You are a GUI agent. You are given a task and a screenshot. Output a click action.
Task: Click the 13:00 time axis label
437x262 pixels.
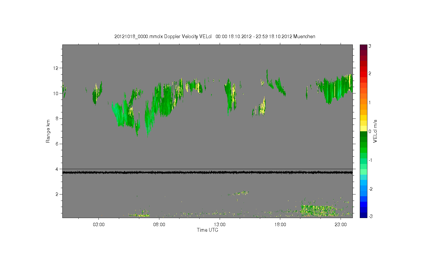220,225
